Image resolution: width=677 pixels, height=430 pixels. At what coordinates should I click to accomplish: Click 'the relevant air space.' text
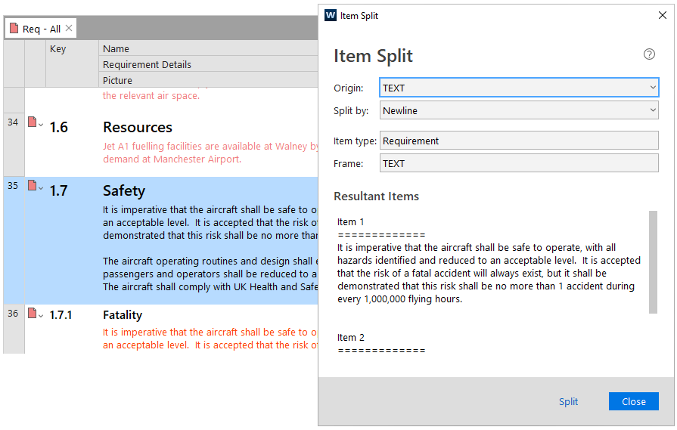[151, 96]
